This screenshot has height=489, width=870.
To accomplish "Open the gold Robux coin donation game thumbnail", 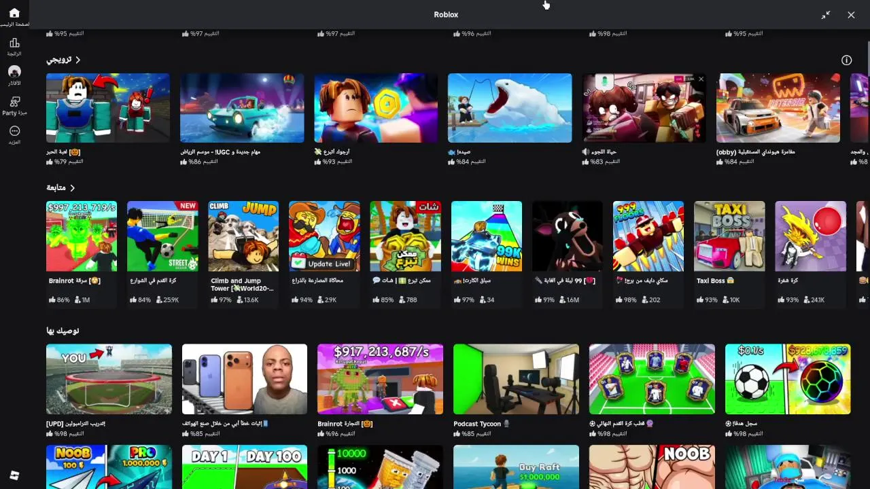I will (376, 108).
